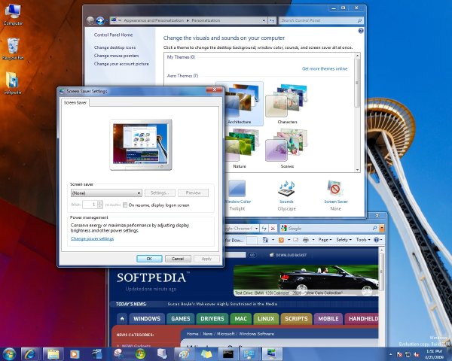Image resolution: width=452 pixels, height=361 pixels.
Task: Click the Print icon in IE toolbar
Action: [x=306, y=240]
